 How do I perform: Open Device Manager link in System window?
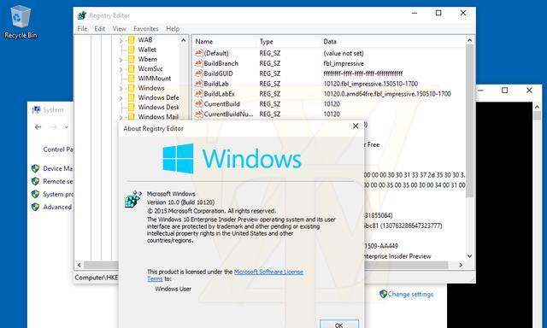click(x=57, y=168)
